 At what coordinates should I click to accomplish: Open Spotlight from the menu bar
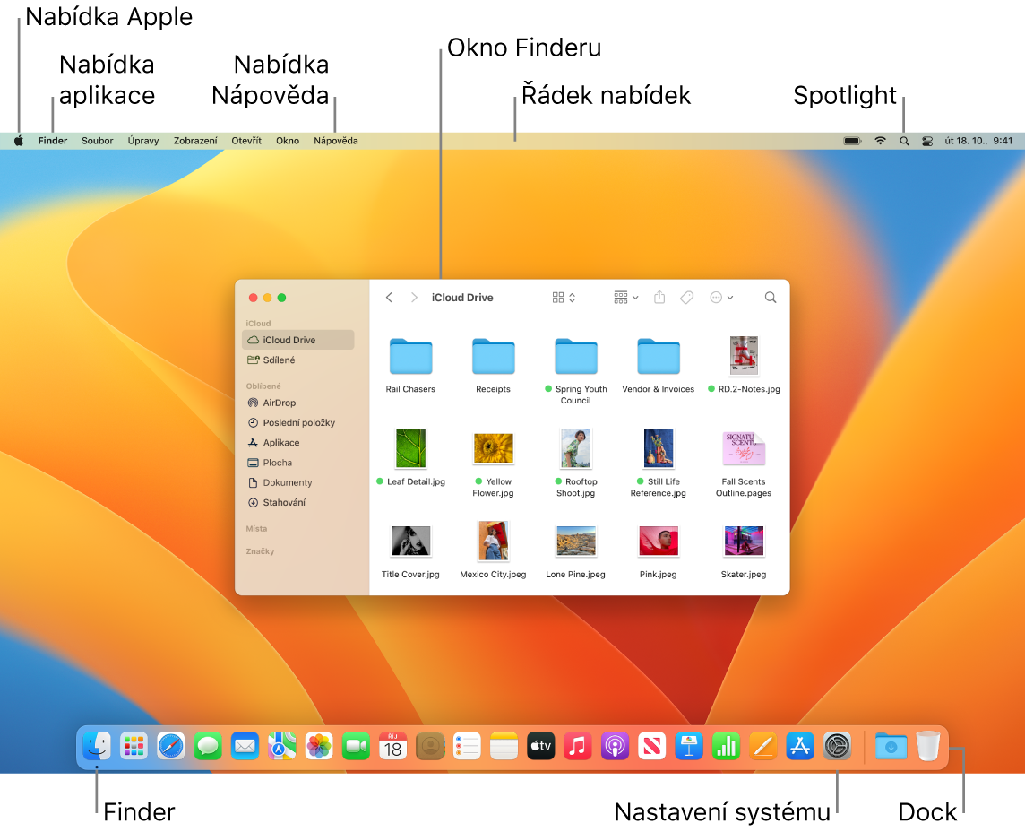903,140
